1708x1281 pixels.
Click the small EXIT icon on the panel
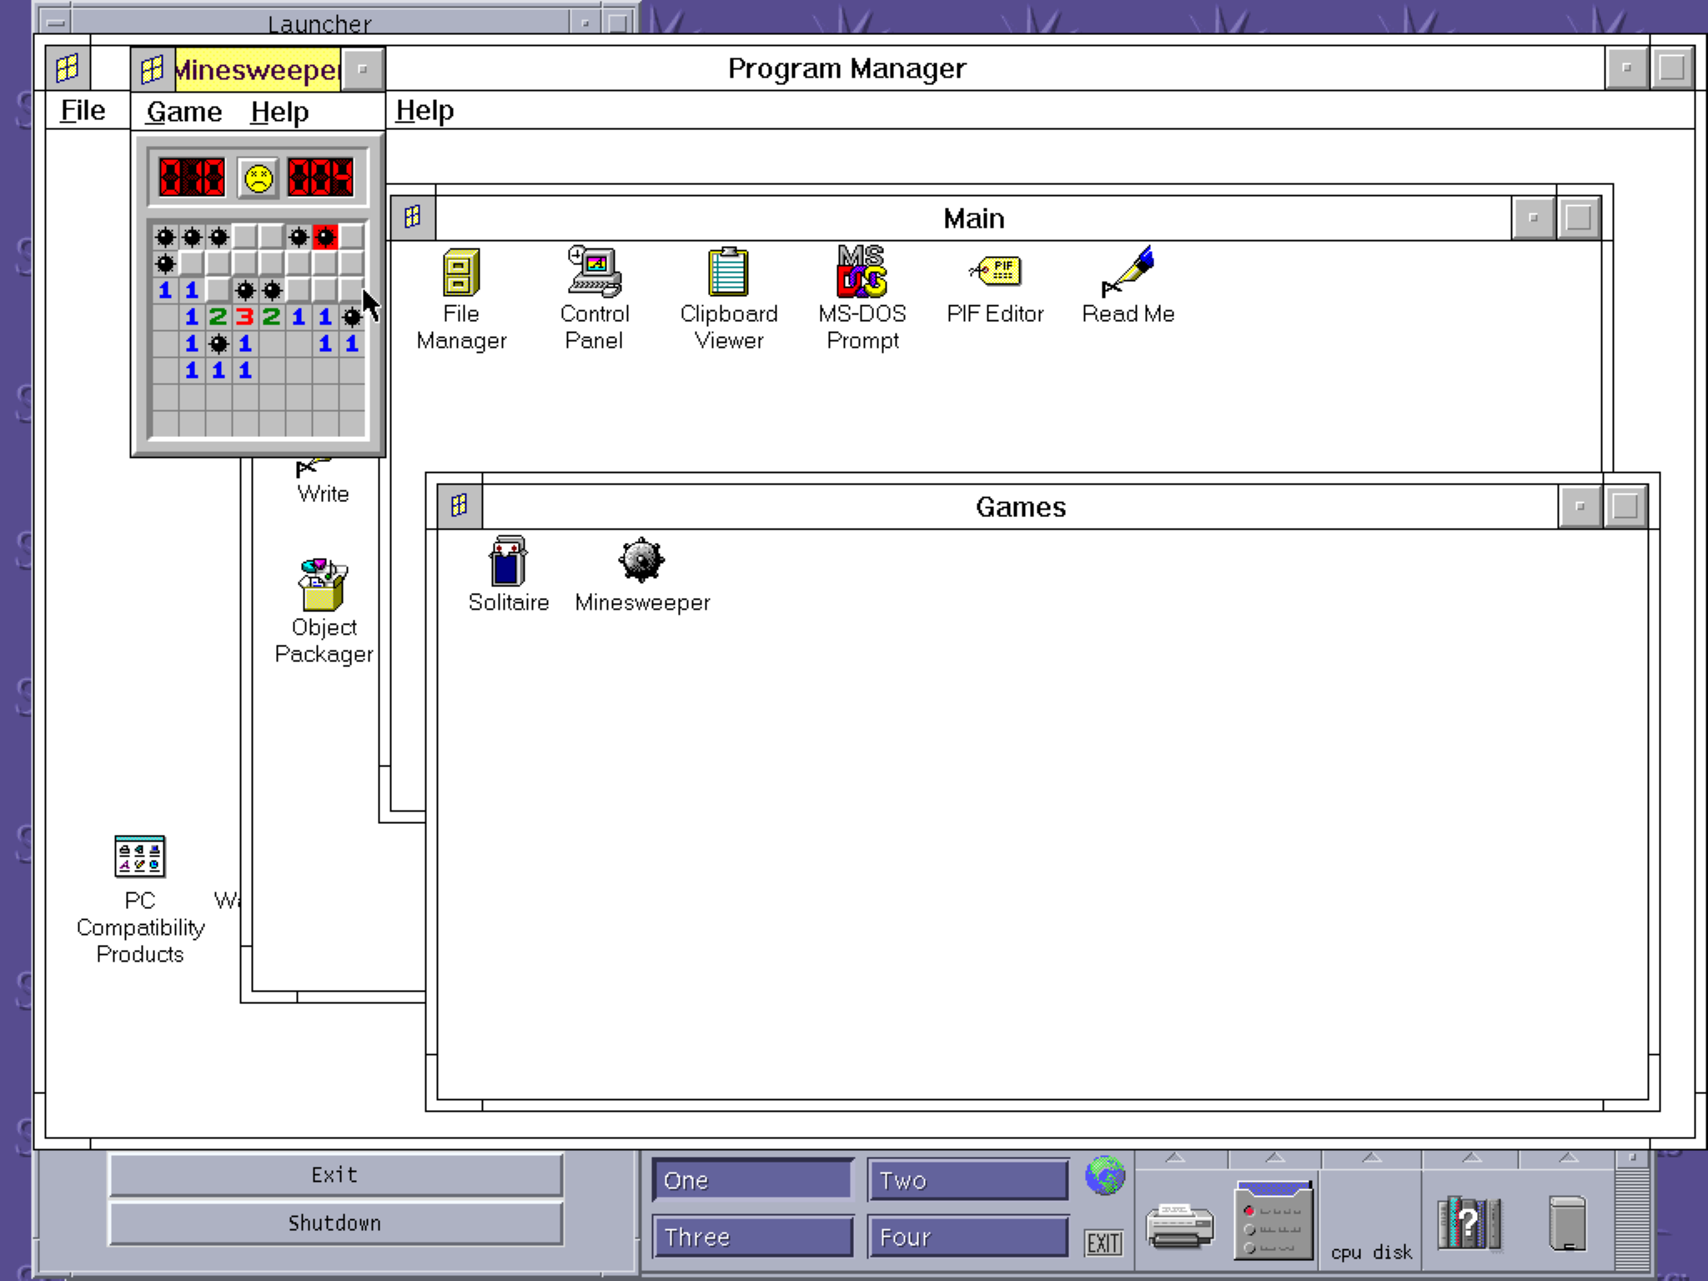pos(1104,1243)
